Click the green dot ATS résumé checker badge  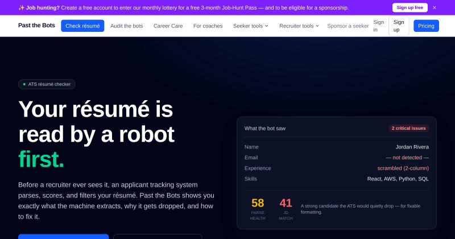[x=47, y=84]
